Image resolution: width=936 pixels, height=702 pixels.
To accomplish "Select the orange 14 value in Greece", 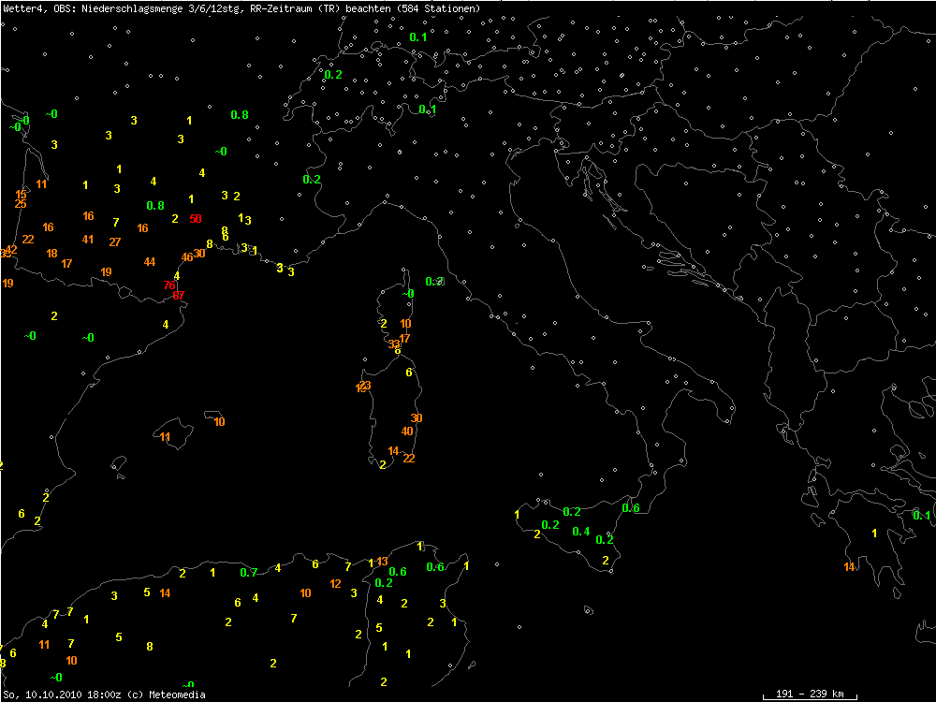I will (849, 567).
